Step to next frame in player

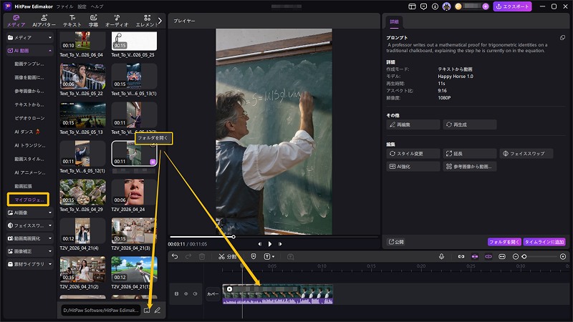click(x=280, y=244)
